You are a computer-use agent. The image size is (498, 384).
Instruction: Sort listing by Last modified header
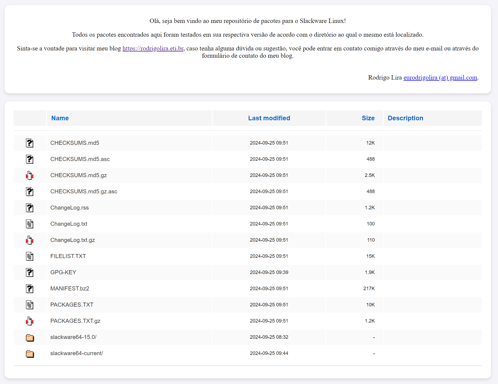pyautogui.click(x=269, y=118)
